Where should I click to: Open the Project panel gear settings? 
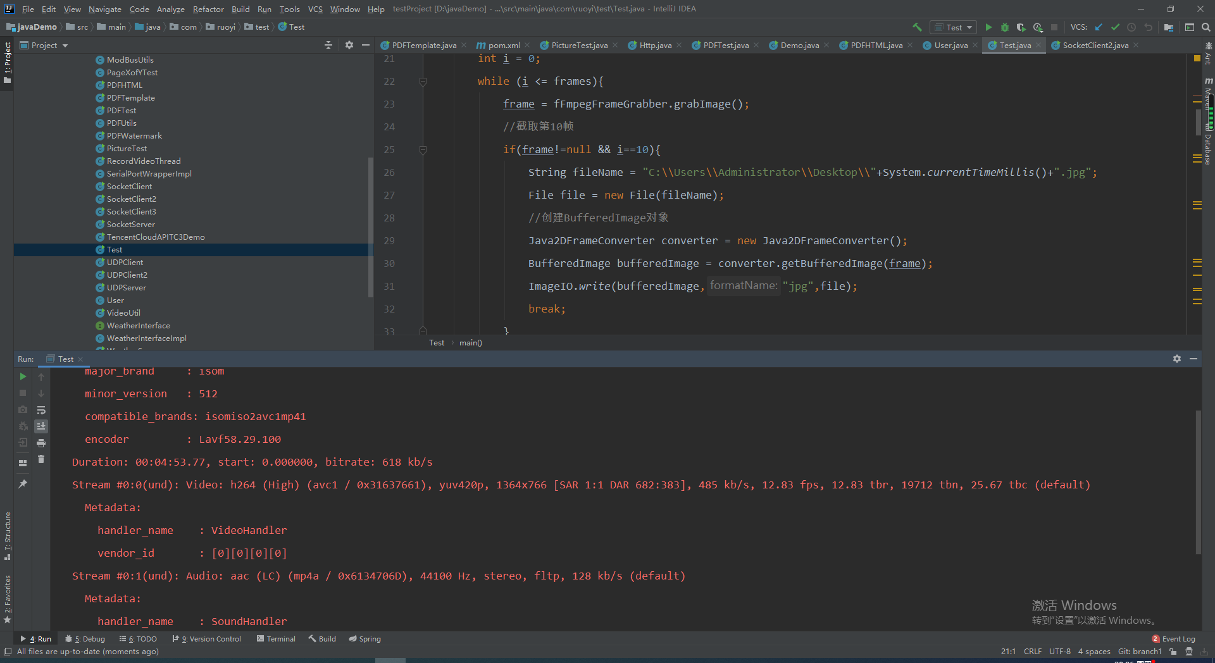(349, 45)
